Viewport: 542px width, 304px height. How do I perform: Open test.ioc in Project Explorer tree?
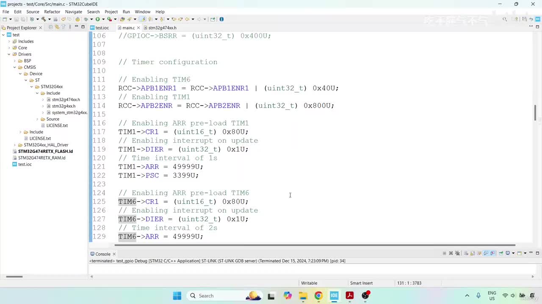coord(25,164)
